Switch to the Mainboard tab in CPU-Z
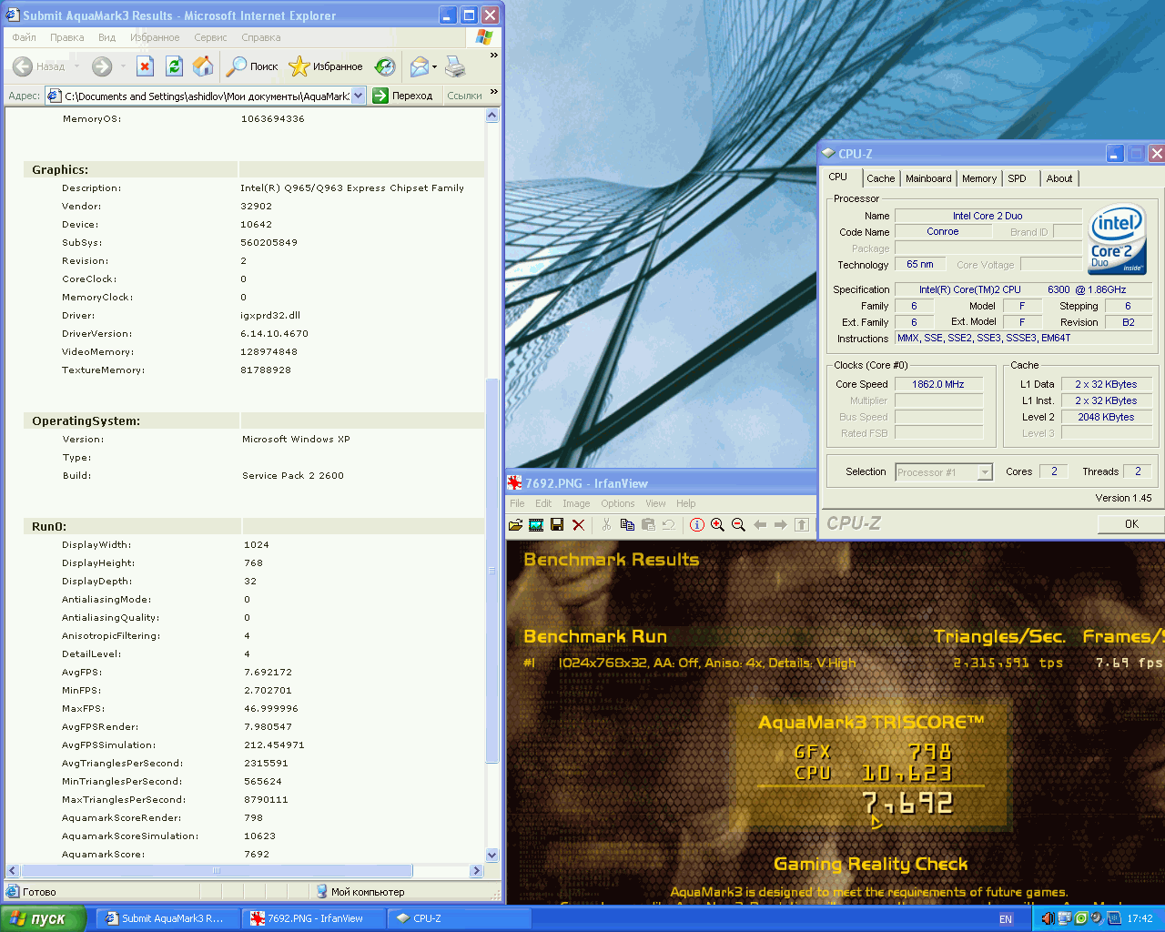 928,178
